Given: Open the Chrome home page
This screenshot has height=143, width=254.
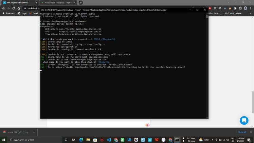Looking at the screenshot, I should pos(19,8).
